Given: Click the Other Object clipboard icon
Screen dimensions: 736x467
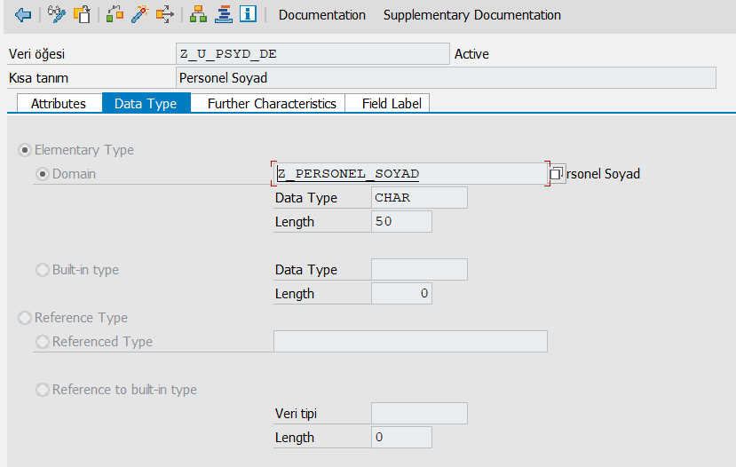Looking at the screenshot, I should [82, 15].
